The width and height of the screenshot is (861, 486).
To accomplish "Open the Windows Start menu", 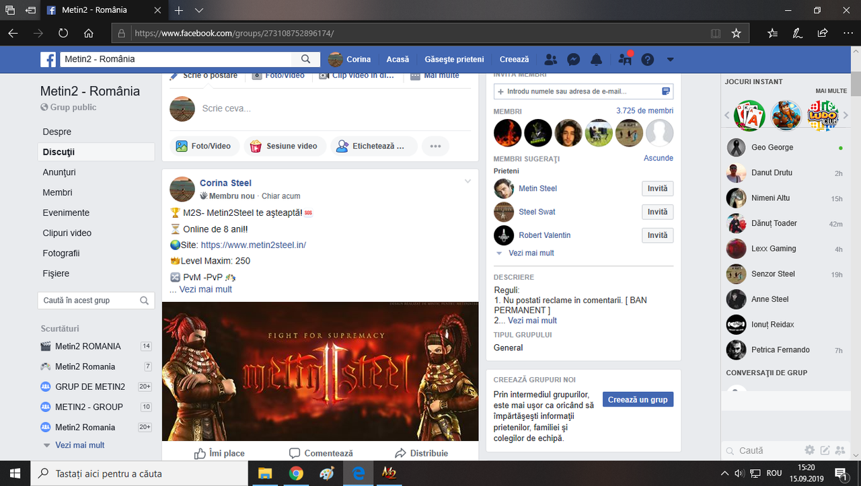I will point(15,473).
